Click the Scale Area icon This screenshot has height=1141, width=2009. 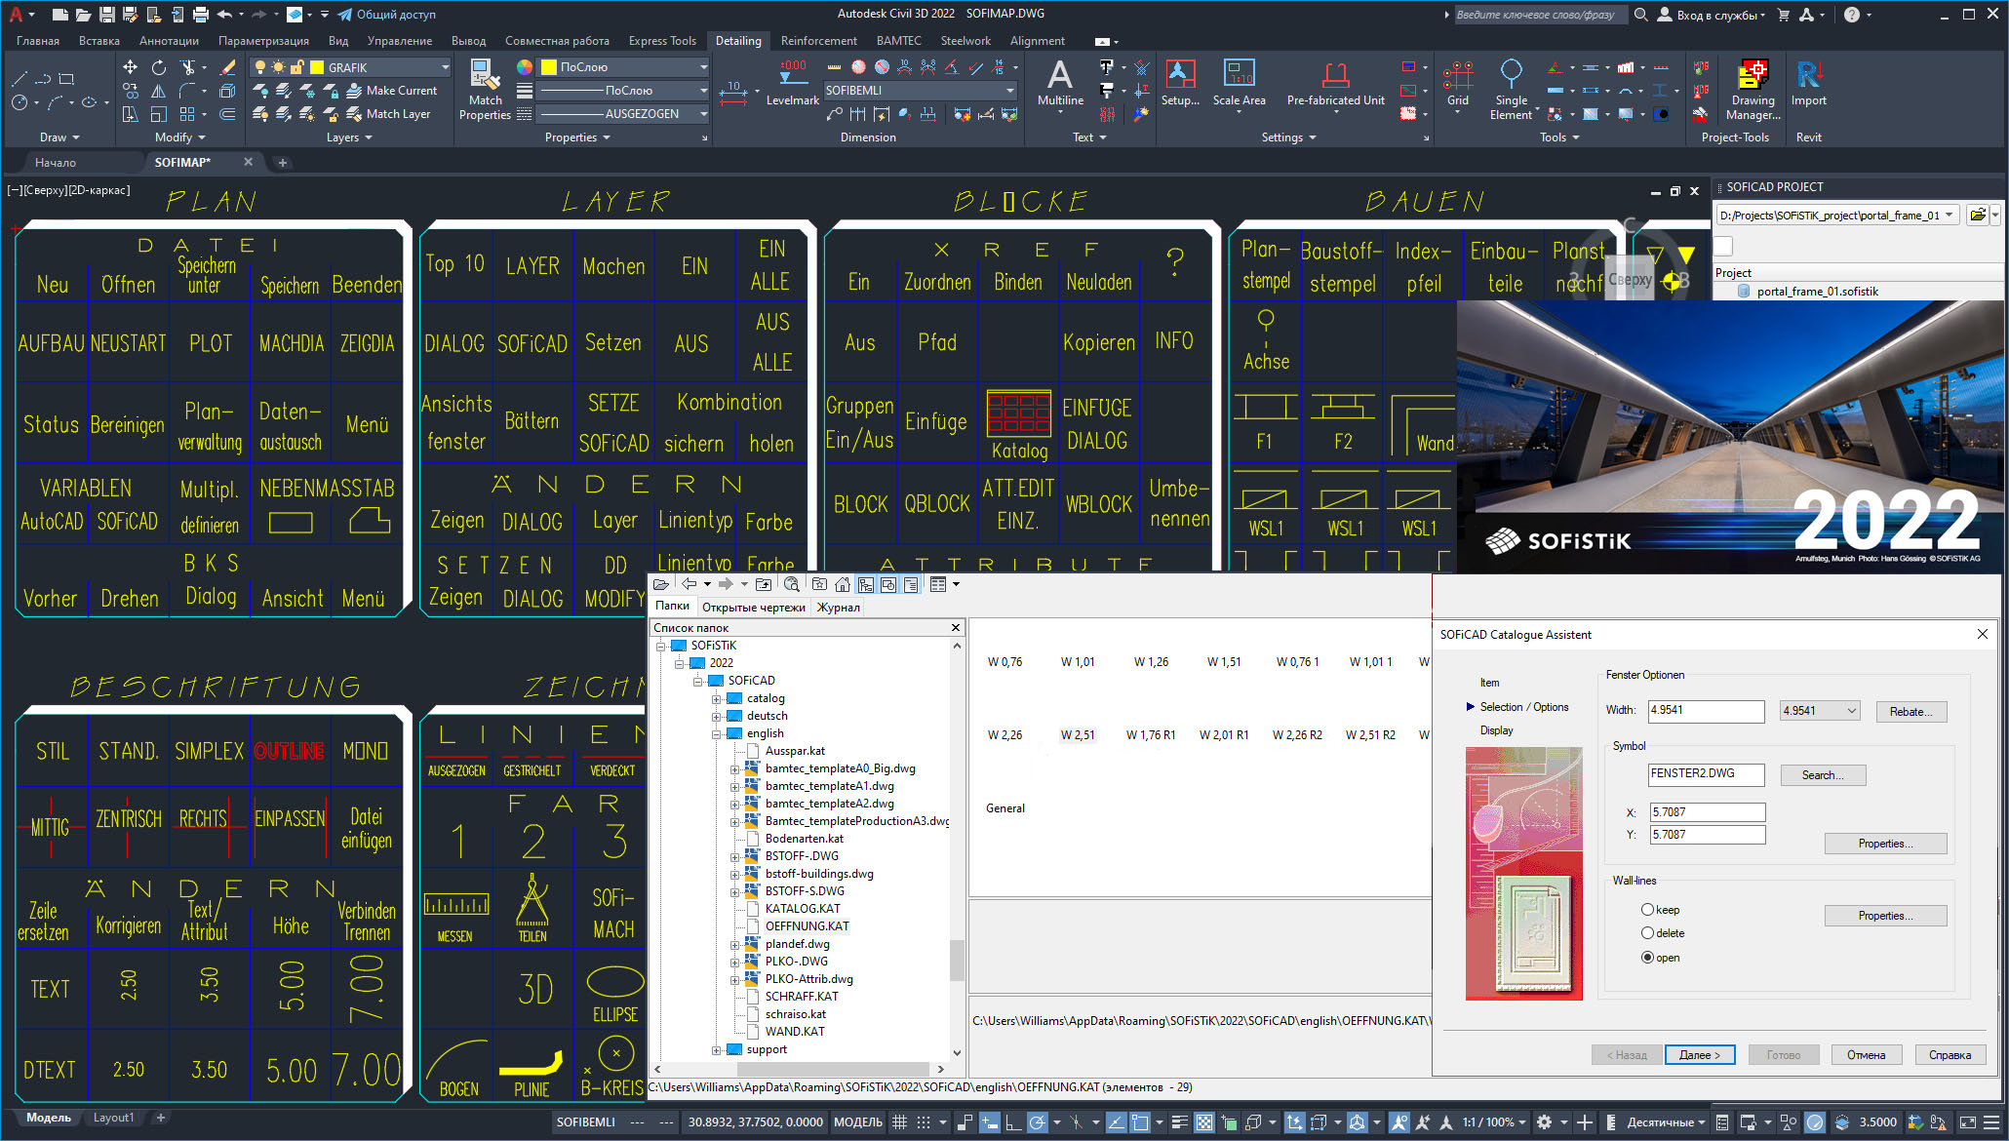coord(1240,75)
